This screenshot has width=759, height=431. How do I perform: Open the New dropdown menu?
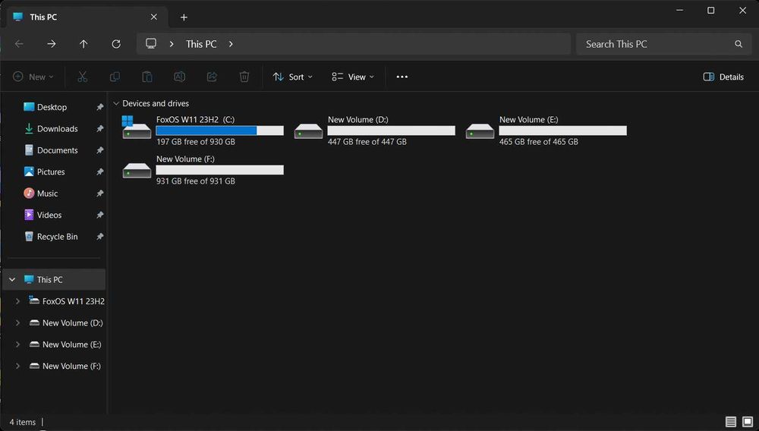click(33, 77)
